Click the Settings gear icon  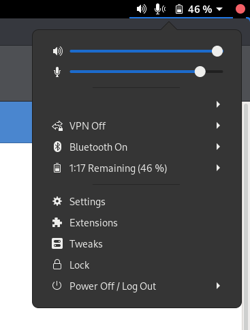[x=57, y=201]
